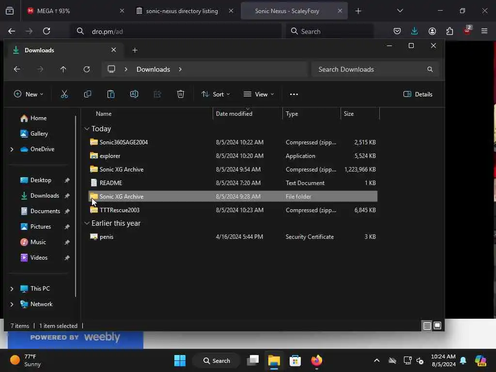Click the Rename icon in toolbar
This screenshot has height=372, width=496.
[134, 94]
